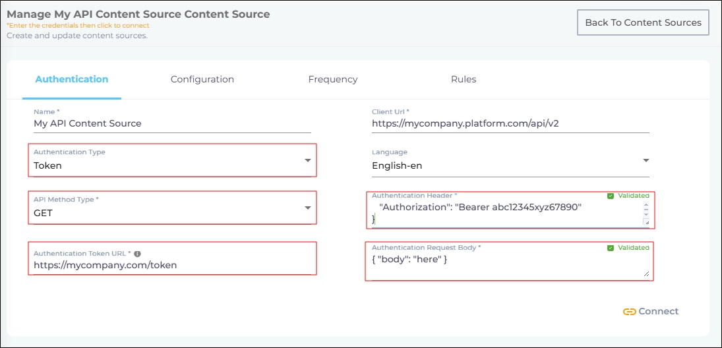The height and width of the screenshot is (348, 722).
Task: Focus the Client Url input field
Action: coord(510,123)
